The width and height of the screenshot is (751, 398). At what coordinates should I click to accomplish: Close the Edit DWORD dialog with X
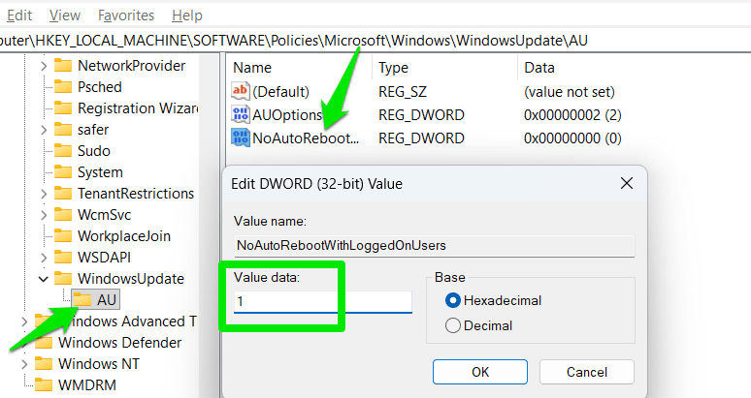(627, 183)
